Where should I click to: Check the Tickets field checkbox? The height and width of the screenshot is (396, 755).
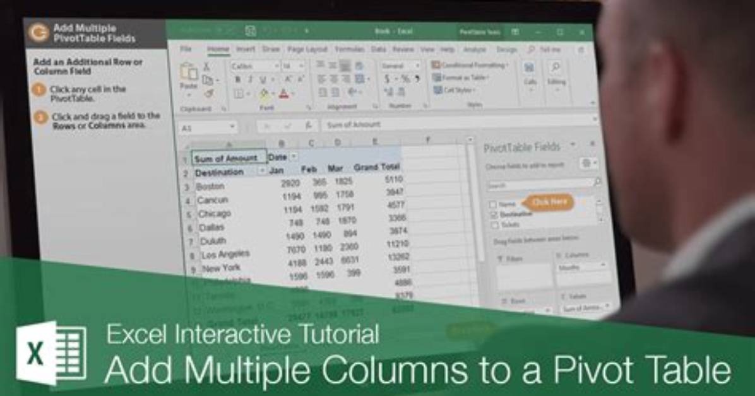click(494, 224)
